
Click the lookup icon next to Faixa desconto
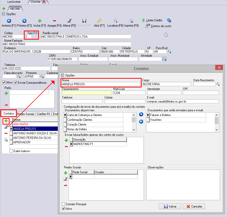pos(19,76)
